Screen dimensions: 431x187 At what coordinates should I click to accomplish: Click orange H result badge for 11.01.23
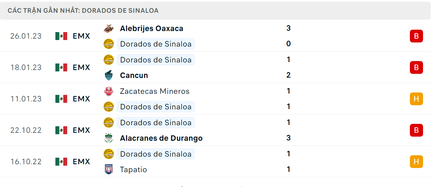(x=416, y=99)
